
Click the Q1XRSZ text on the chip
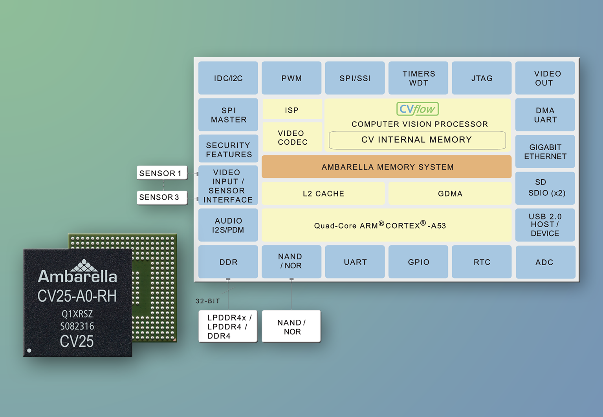(77, 314)
